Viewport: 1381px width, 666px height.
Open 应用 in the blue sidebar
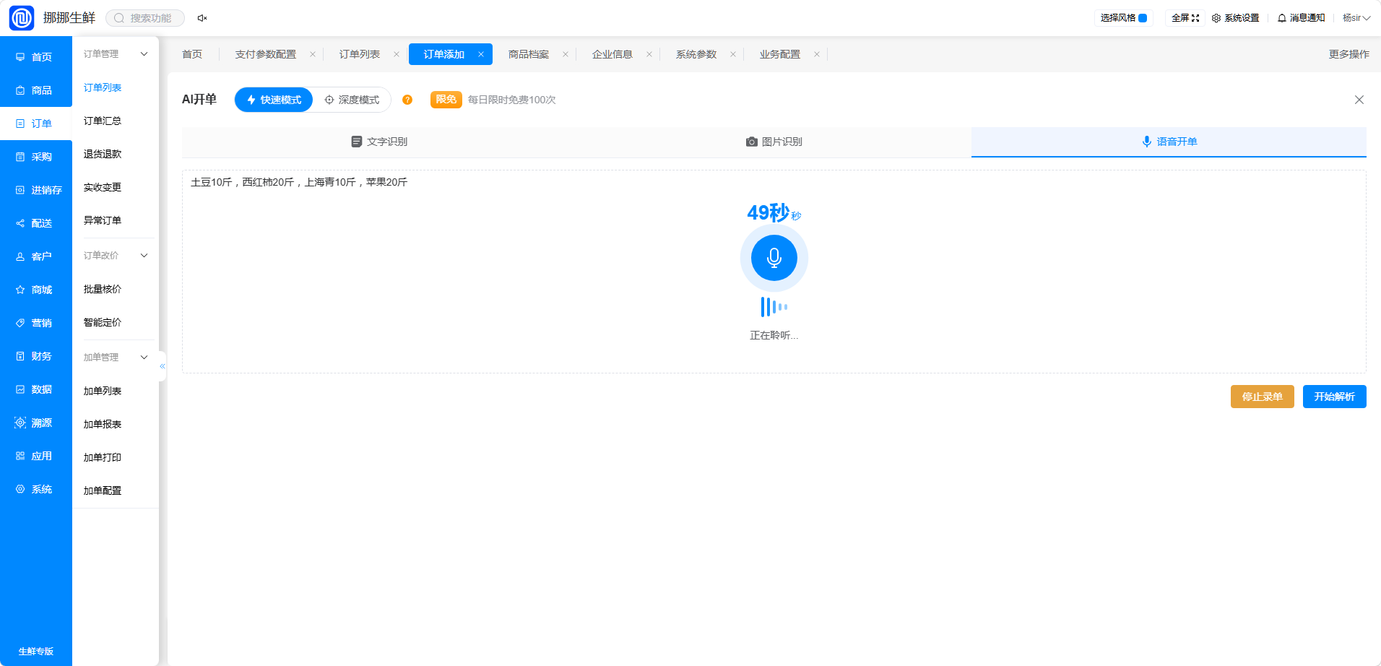(x=36, y=456)
